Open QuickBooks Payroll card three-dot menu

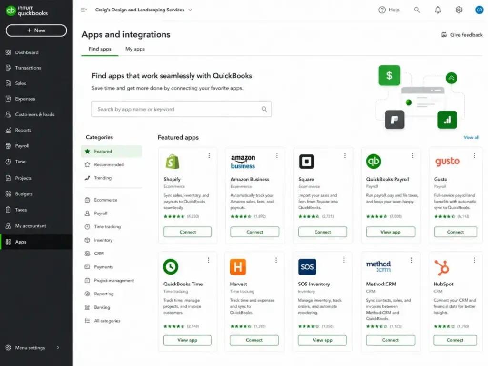tap(412, 155)
